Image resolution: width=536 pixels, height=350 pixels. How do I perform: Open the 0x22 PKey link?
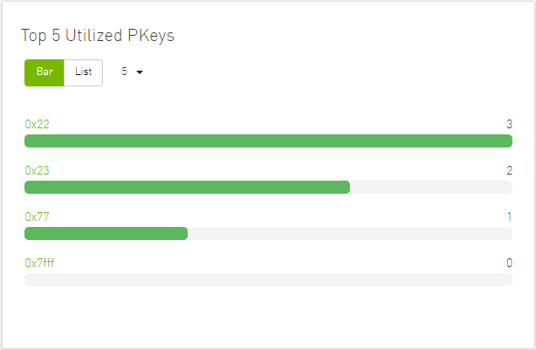pos(38,125)
